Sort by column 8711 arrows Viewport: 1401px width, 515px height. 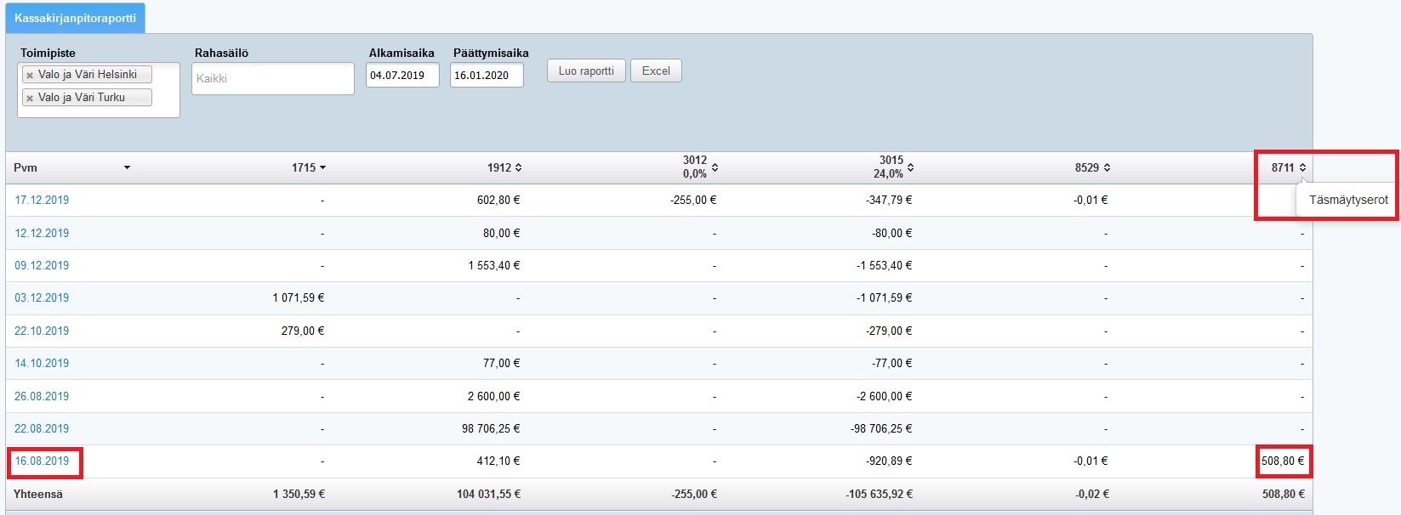[x=1302, y=168]
